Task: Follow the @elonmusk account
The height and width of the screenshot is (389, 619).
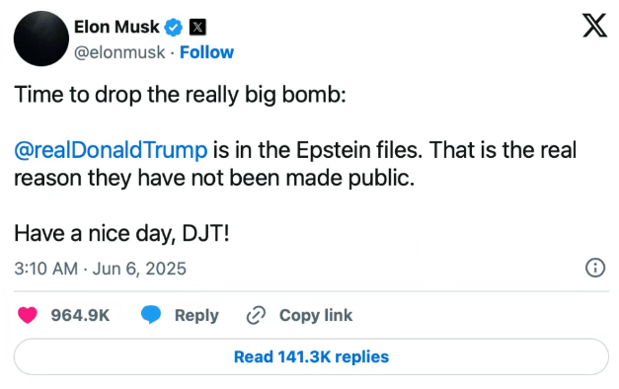Action: [x=206, y=52]
